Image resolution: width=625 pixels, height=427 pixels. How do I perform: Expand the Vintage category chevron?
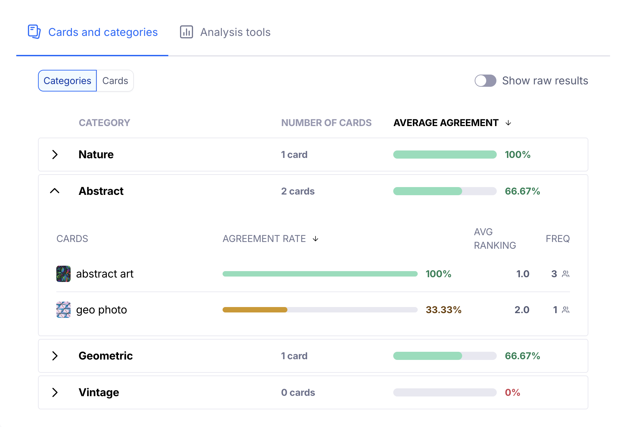[55, 392]
